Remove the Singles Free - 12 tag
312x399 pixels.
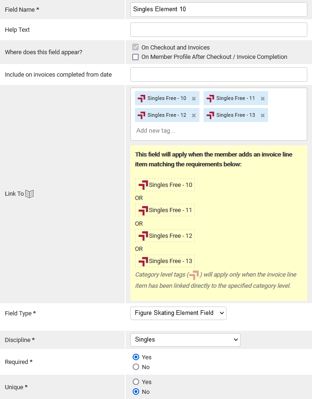[x=194, y=115]
